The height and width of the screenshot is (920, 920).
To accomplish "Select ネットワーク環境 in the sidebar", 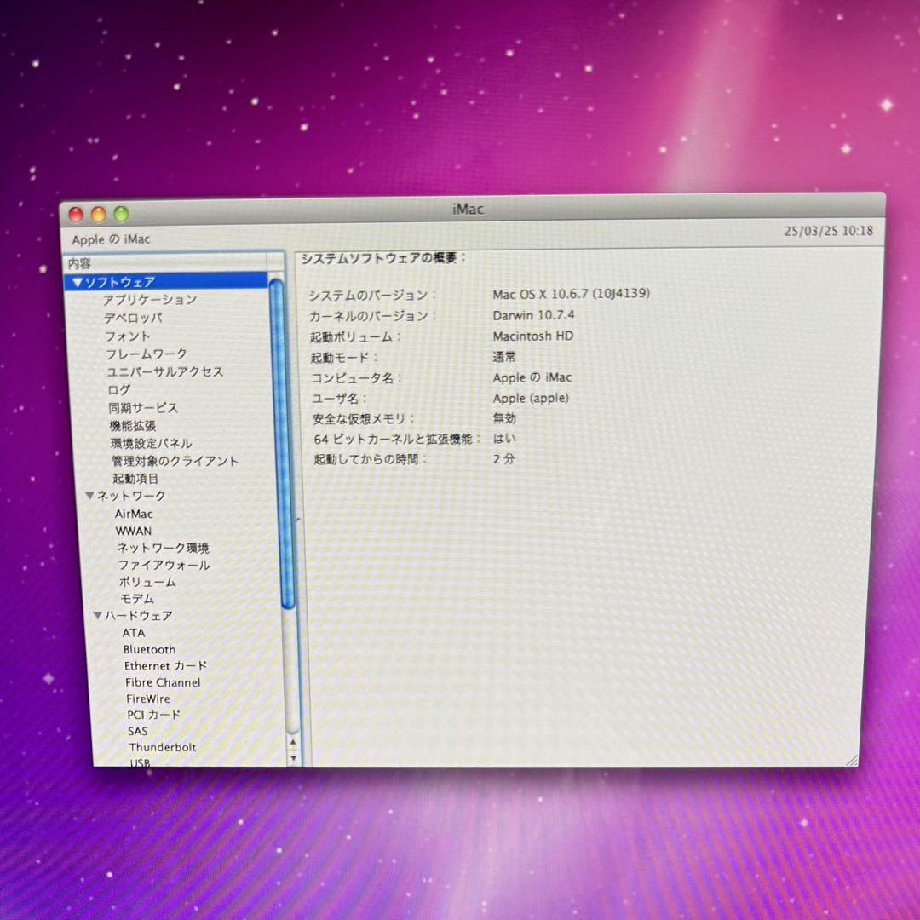I will (x=163, y=548).
